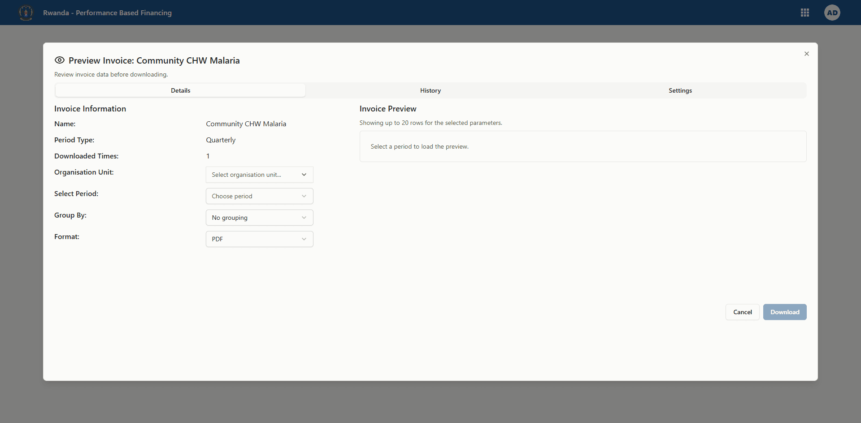Click the Rwanda PBF logo emblem
The width and height of the screenshot is (861, 423).
(26, 13)
